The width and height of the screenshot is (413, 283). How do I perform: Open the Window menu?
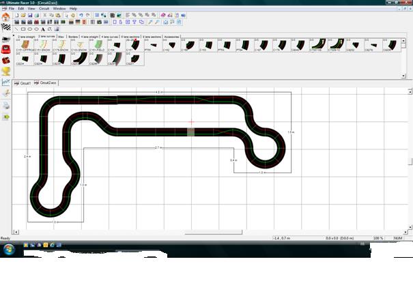(59, 8)
